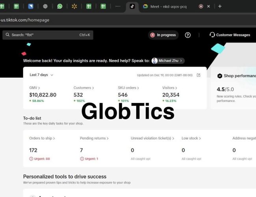The width and height of the screenshot is (256, 197).
Task: Open the ChatGPT browser tab
Action: pyautogui.click(x=45, y=6)
